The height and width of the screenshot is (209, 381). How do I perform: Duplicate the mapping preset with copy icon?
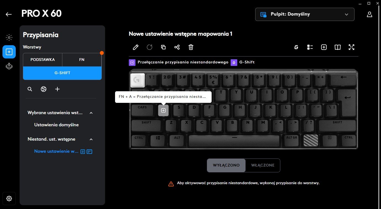[x=163, y=47]
